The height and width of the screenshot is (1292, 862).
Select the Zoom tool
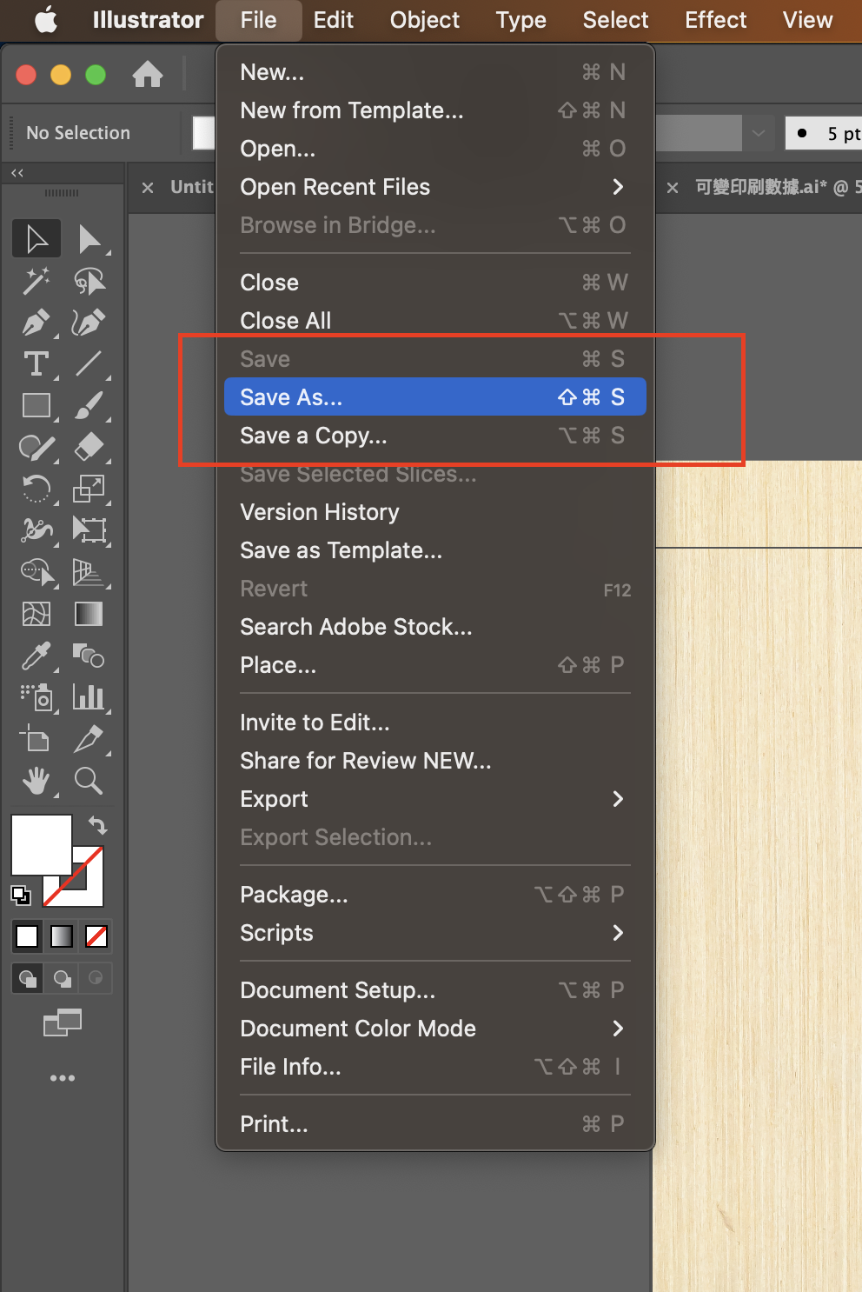tap(90, 781)
